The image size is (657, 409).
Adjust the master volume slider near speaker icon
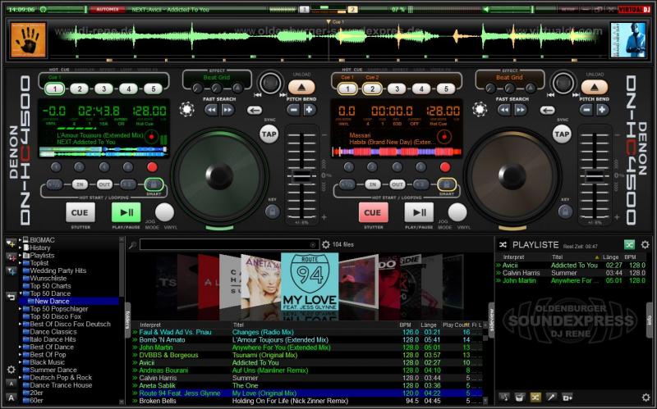click(x=511, y=9)
